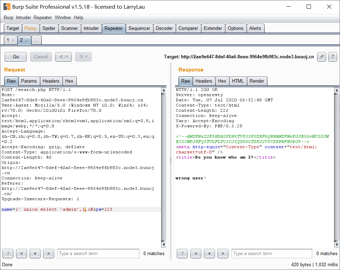The image size is (340, 270).
Task: Switch to the Proxy tab
Action: [x=30, y=28]
